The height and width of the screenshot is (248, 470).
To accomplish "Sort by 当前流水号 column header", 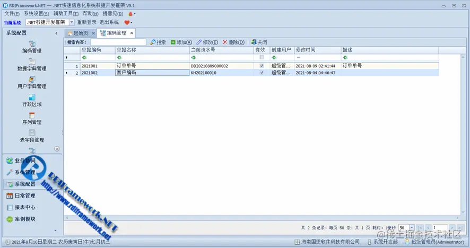I will coord(222,50).
